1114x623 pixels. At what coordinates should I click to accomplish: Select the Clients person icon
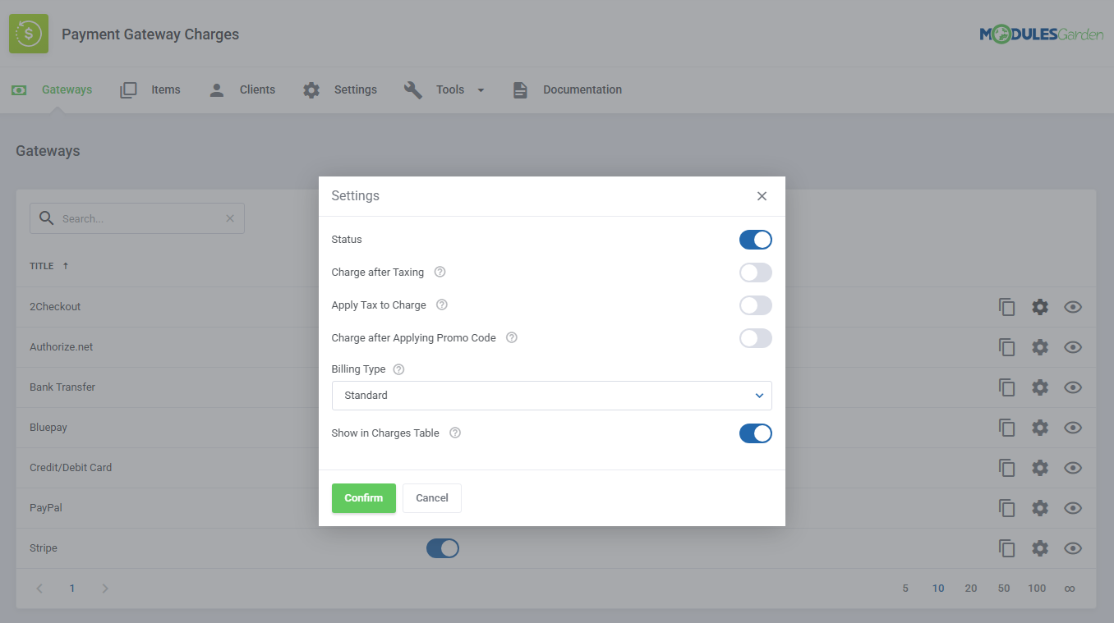[216, 89]
